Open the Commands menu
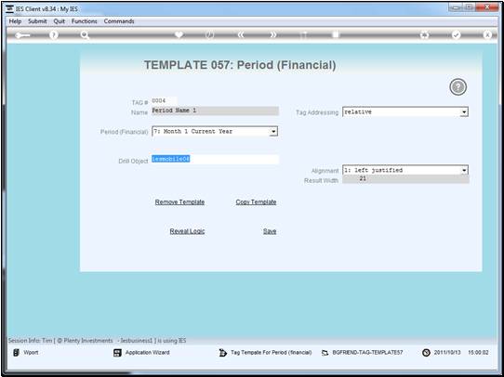Viewport: 504px width, 377px height. (119, 21)
